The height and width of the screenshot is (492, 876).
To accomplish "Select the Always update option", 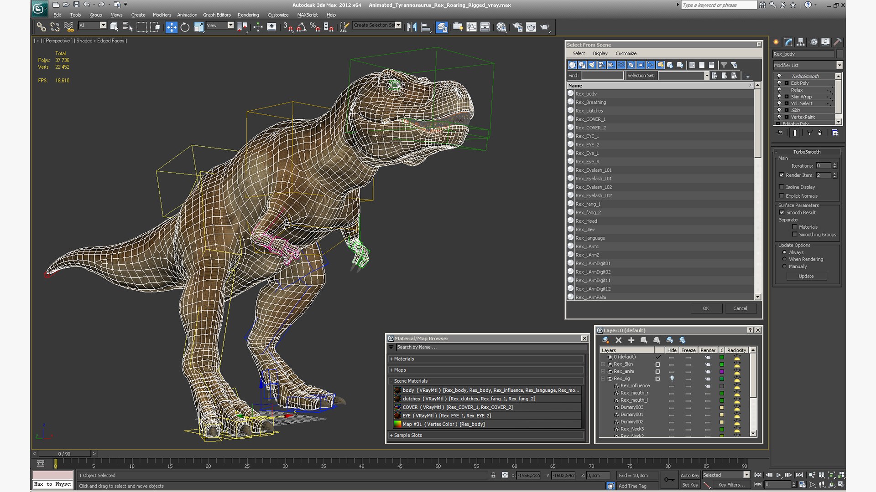I will point(784,252).
